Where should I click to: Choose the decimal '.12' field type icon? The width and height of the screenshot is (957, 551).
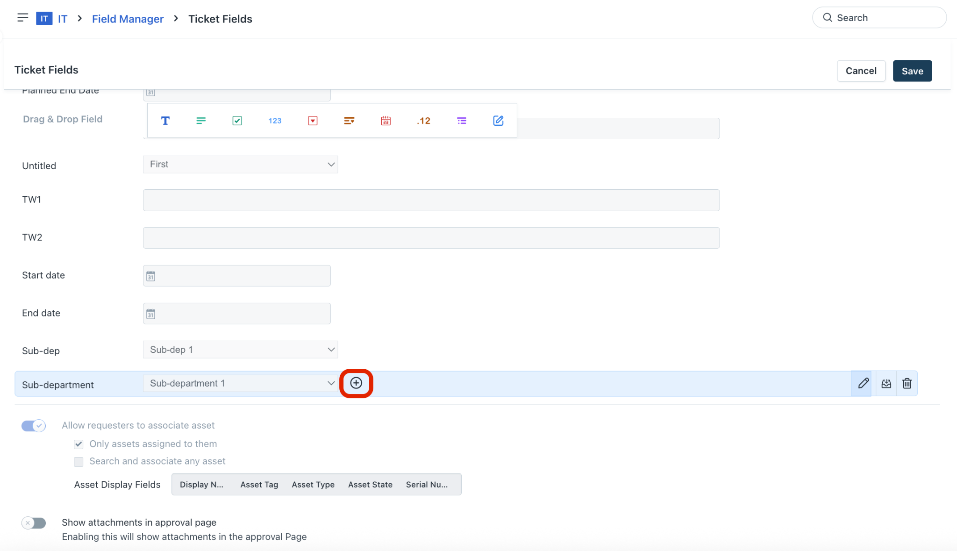(423, 121)
